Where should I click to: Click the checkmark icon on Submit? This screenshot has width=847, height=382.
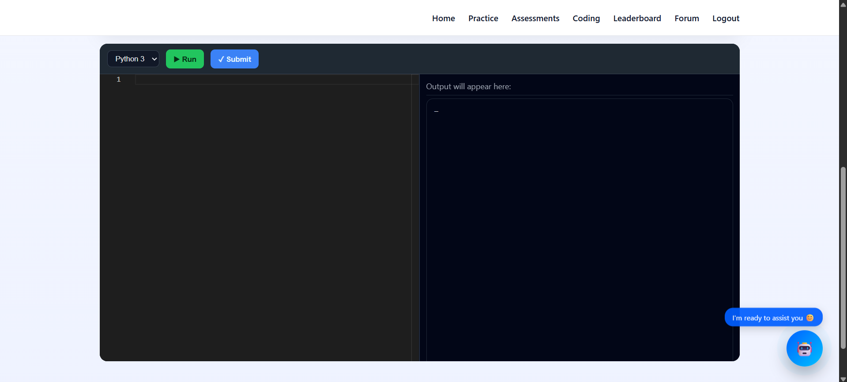(x=221, y=59)
